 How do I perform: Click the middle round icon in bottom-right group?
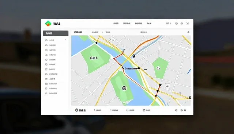pyautogui.click(x=182, y=110)
